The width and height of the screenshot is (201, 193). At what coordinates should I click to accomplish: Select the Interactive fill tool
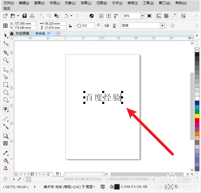pyautogui.click(x=5, y=161)
